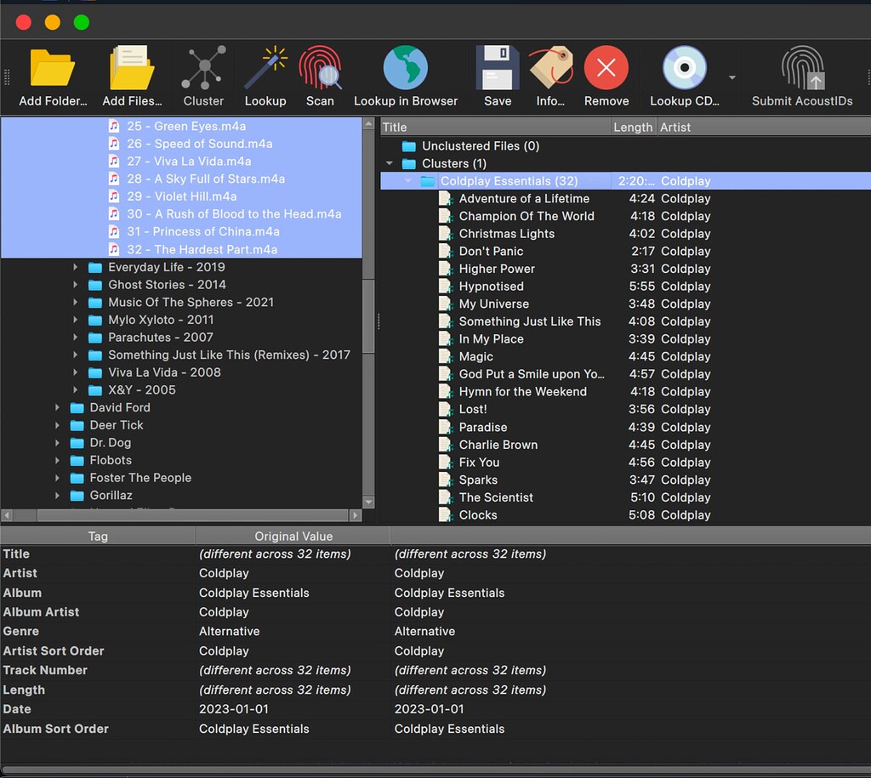This screenshot has width=871, height=778.
Task: Select the track Christmas Lights
Action: point(507,233)
